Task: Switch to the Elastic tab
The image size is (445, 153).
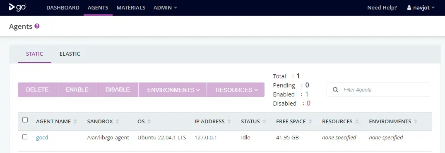Action: click(x=70, y=54)
